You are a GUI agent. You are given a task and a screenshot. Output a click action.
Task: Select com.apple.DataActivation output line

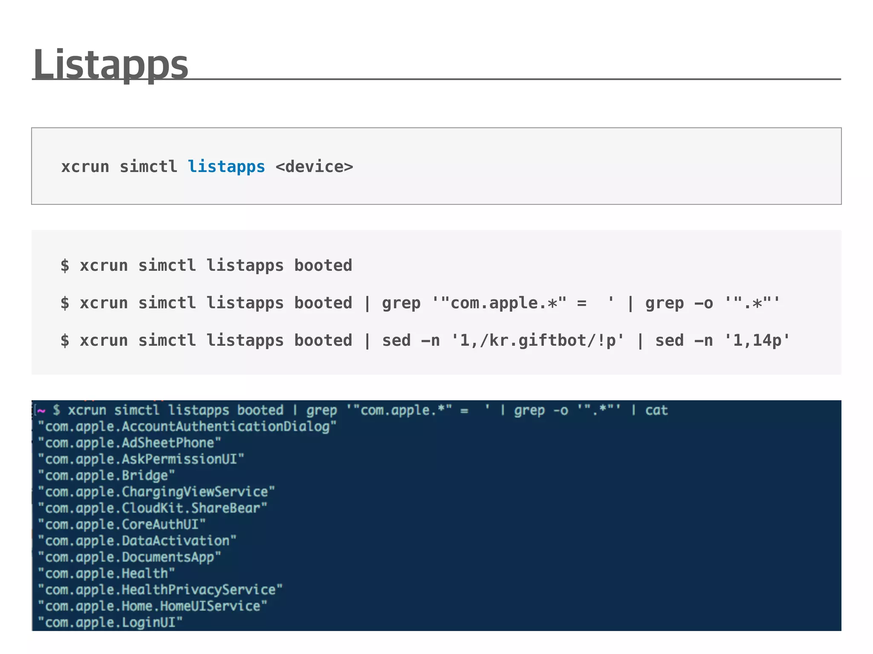137,541
